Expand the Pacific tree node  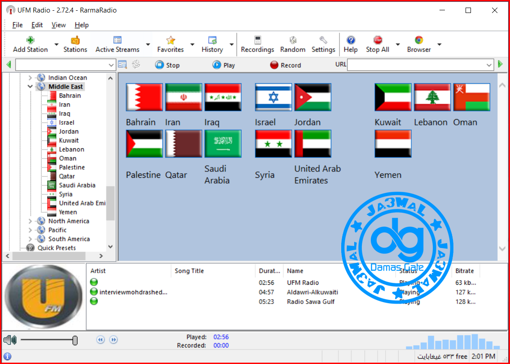pos(30,230)
